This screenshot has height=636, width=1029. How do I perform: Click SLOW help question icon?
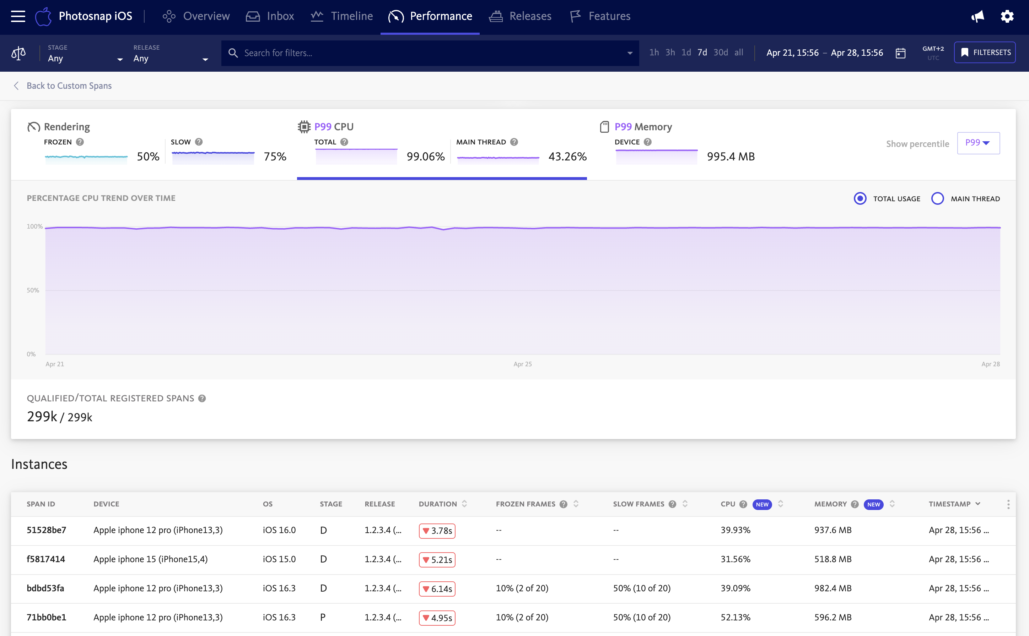[199, 142]
